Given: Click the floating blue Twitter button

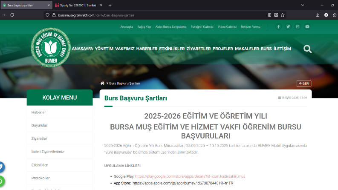Looking at the screenshot, I should pos(1,167).
